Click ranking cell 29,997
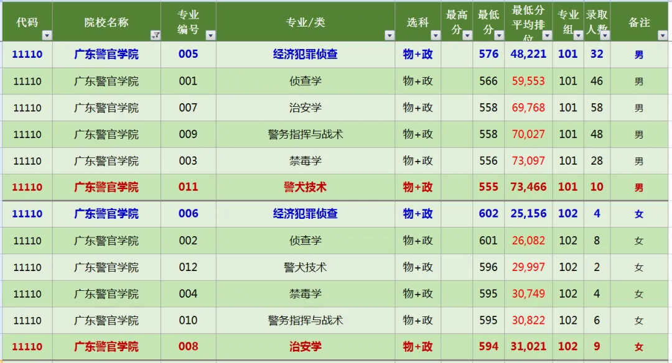Image resolution: width=672 pixels, height=363 pixels. (528, 267)
